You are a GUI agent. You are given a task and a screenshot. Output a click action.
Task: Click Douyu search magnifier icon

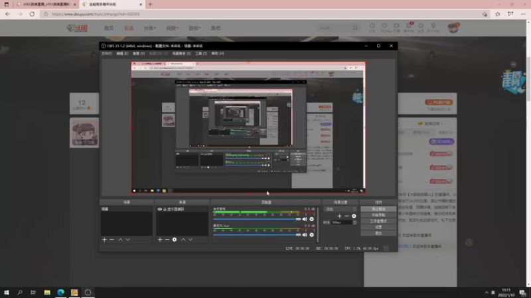(355, 28)
